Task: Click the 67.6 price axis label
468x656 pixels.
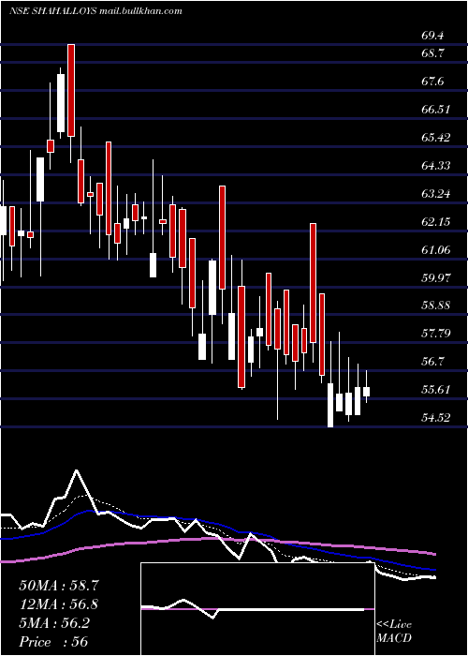Action: [432, 82]
